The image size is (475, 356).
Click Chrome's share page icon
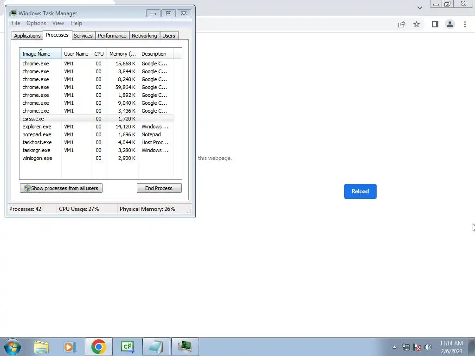402,24
